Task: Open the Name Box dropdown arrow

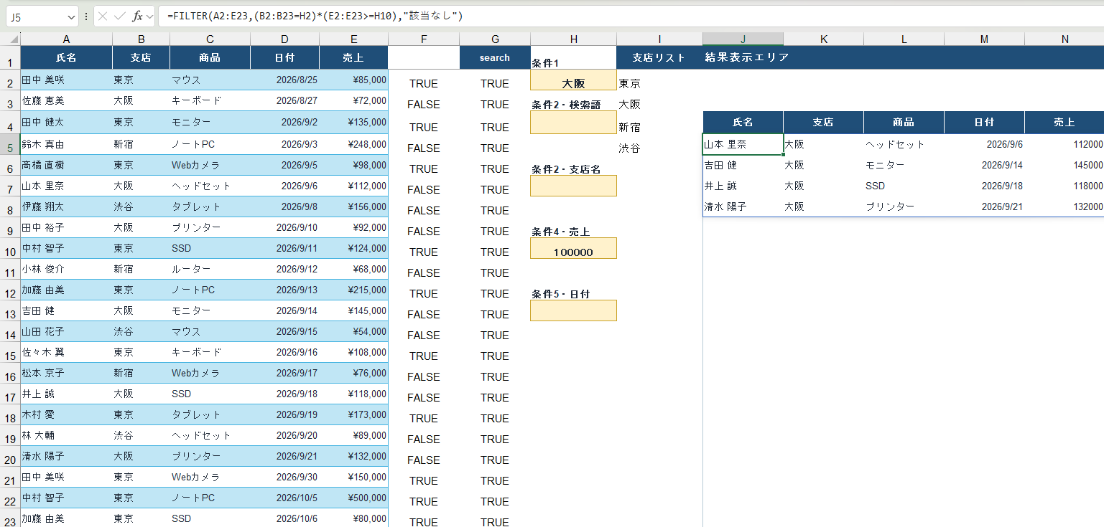Action: (70, 16)
